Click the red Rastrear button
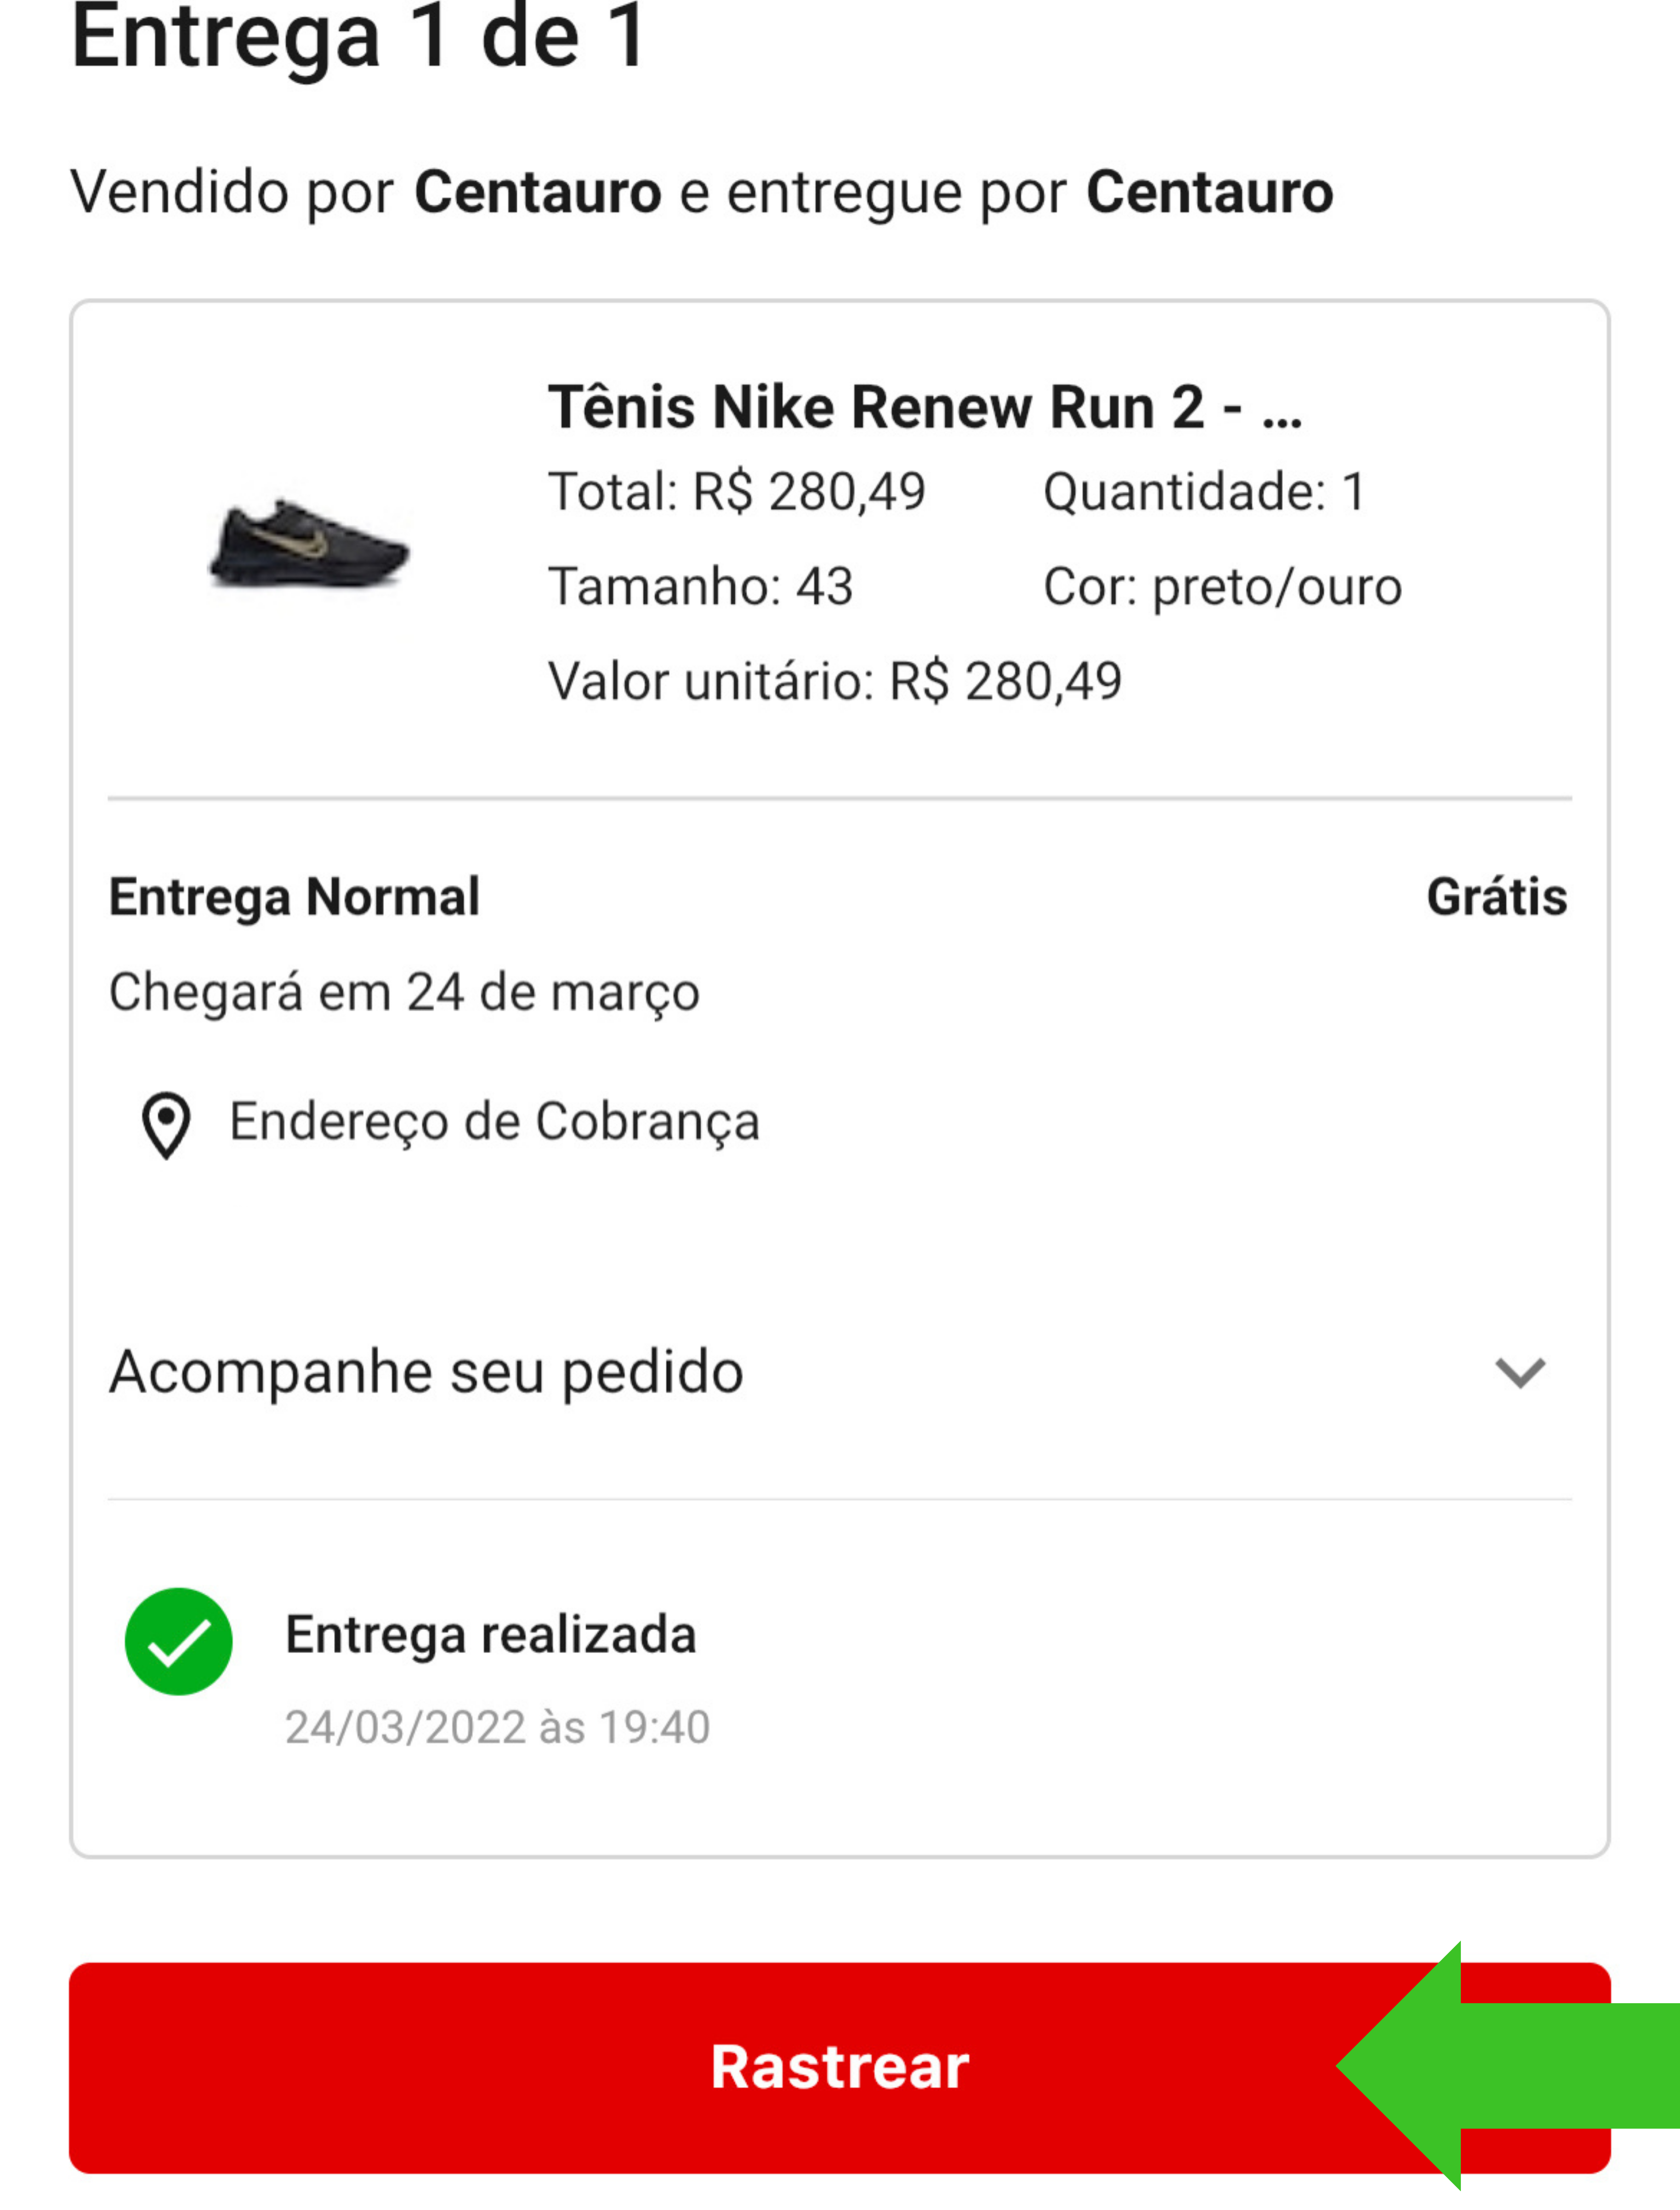Screen dimensions: 1680x2210 tap(839, 2067)
